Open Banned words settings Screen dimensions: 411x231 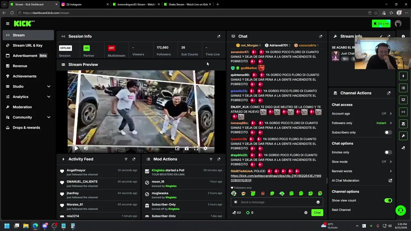pyautogui.click(x=362, y=171)
